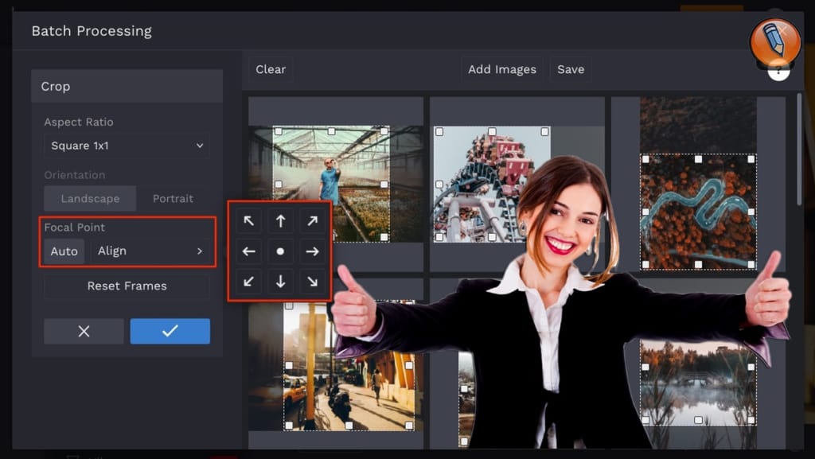Click top-left crop handle on roller coaster
The height and width of the screenshot is (459, 815).
pyautogui.click(x=439, y=132)
